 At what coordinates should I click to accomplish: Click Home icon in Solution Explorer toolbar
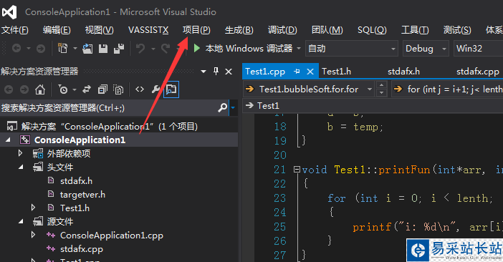40,89
